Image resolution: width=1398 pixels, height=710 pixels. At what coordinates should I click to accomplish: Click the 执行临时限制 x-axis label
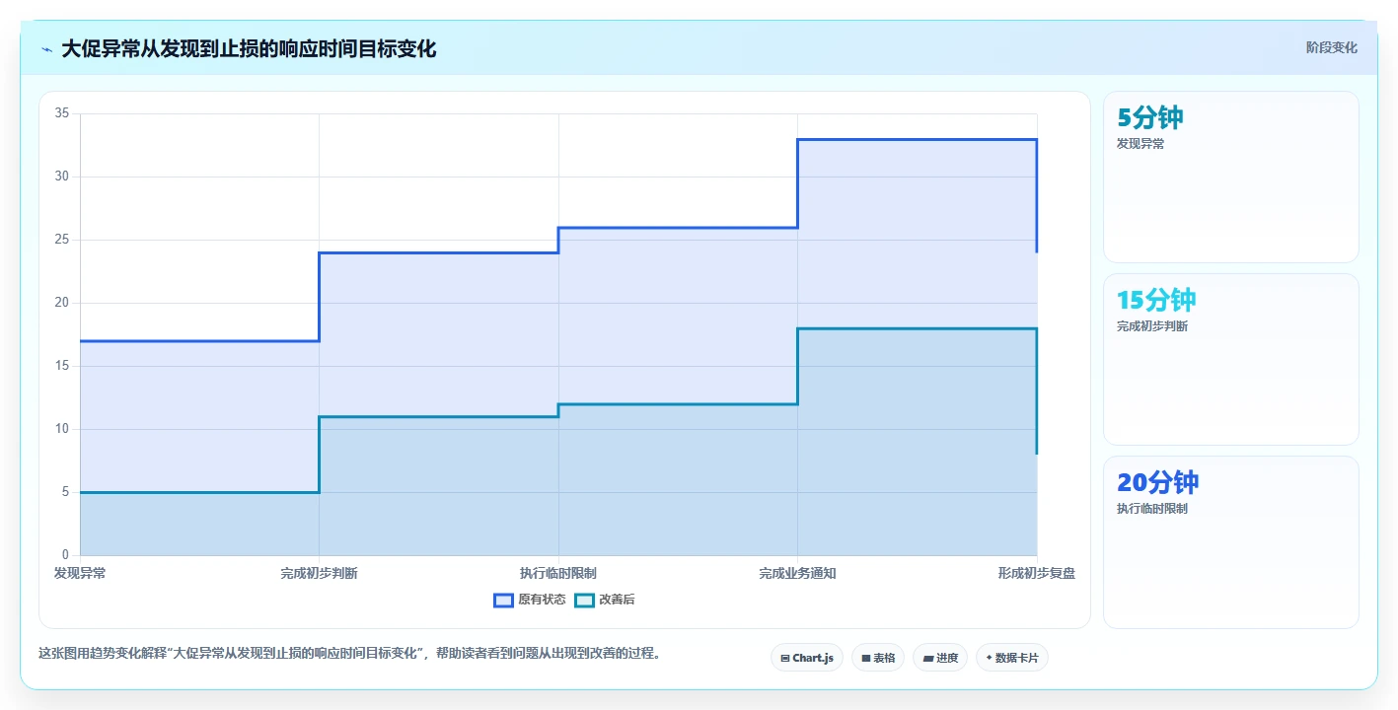558,573
